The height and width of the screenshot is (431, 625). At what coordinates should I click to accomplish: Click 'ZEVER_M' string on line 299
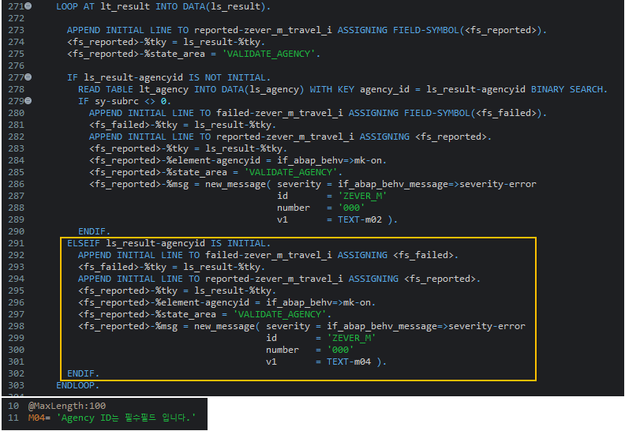point(351,338)
